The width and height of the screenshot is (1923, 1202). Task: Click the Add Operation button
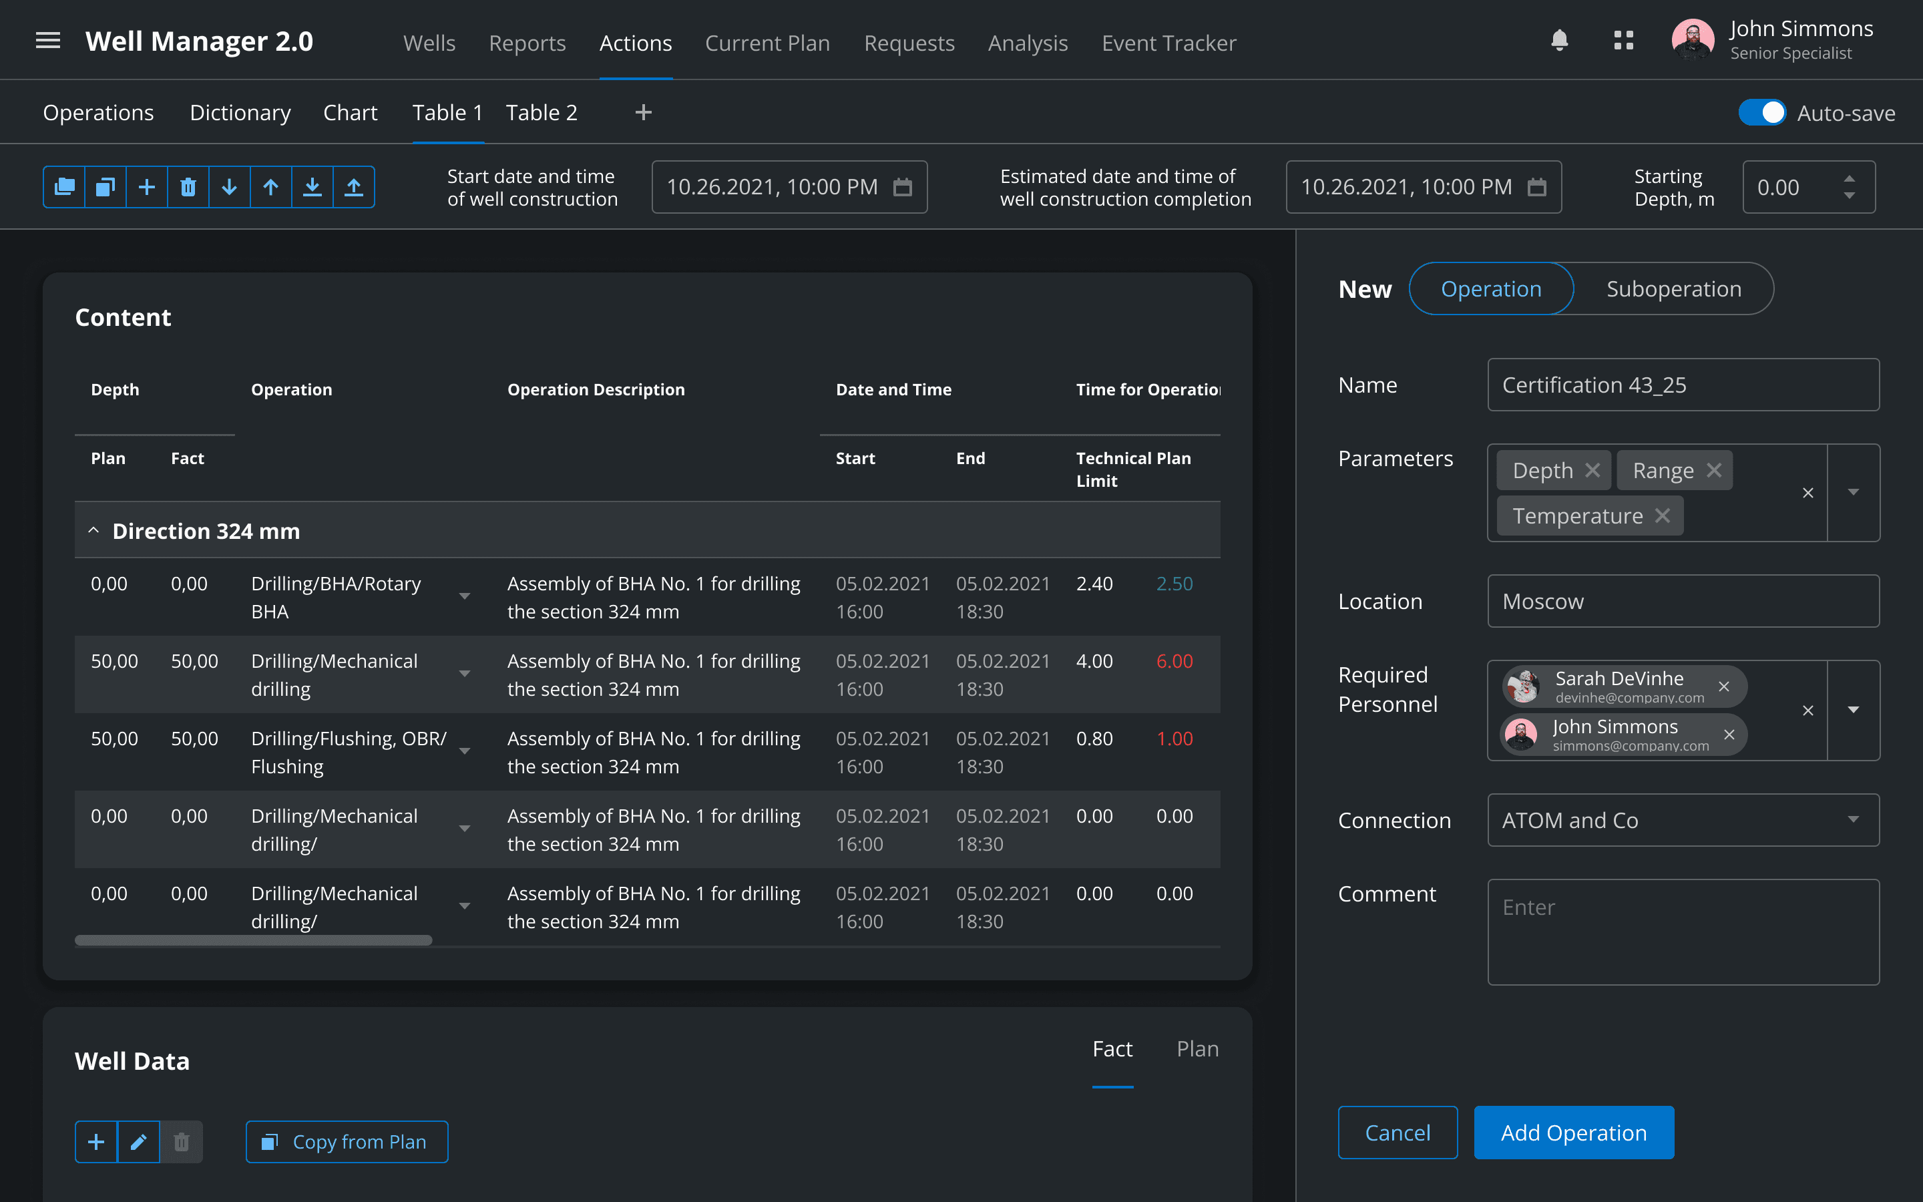click(x=1573, y=1133)
